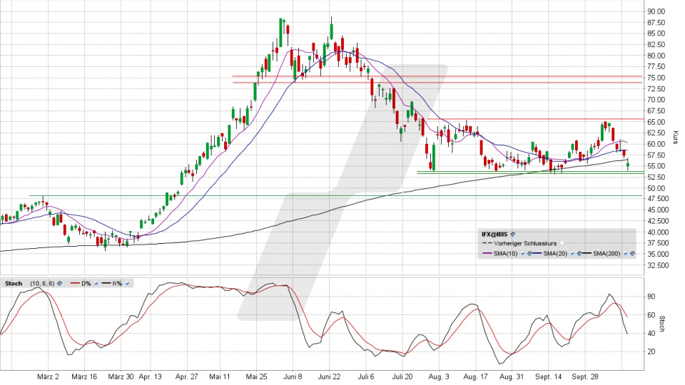Screen dimensions: 685x385
Task: Open SMA(200) settings icon
Action: [x=633, y=254]
